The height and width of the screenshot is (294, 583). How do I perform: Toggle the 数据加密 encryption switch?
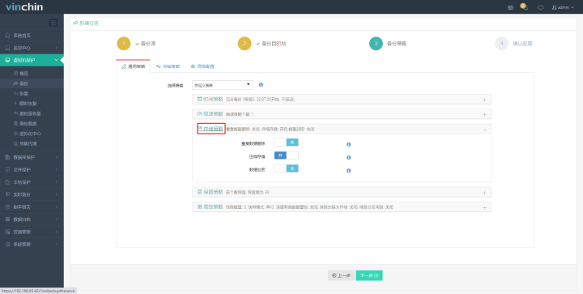[287, 168]
